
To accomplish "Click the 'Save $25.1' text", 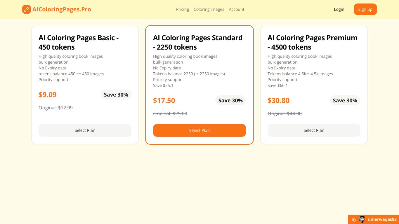I will (x=163, y=85).
